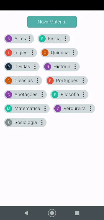Open the three-dot menu for Física
The image size is (104, 220).
[66, 38]
